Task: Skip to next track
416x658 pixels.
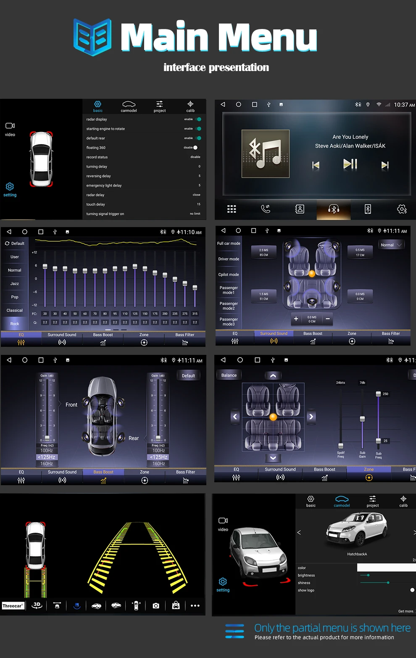Action: click(x=385, y=165)
